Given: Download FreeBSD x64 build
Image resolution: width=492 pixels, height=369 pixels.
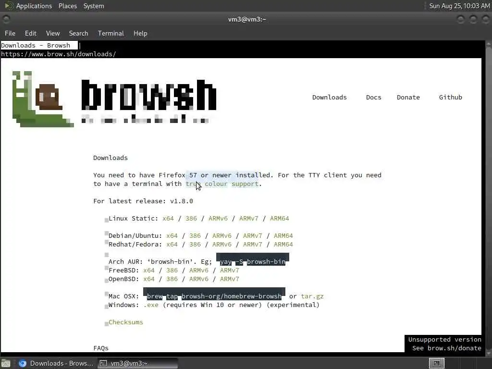Looking at the screenshot, I should [x=149, y=271].
